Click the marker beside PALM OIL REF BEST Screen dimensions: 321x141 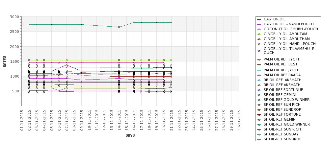coord(259,64)
